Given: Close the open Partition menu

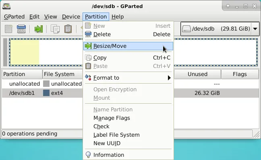Looking at the screenshot, I should click(x=96, y=16).
